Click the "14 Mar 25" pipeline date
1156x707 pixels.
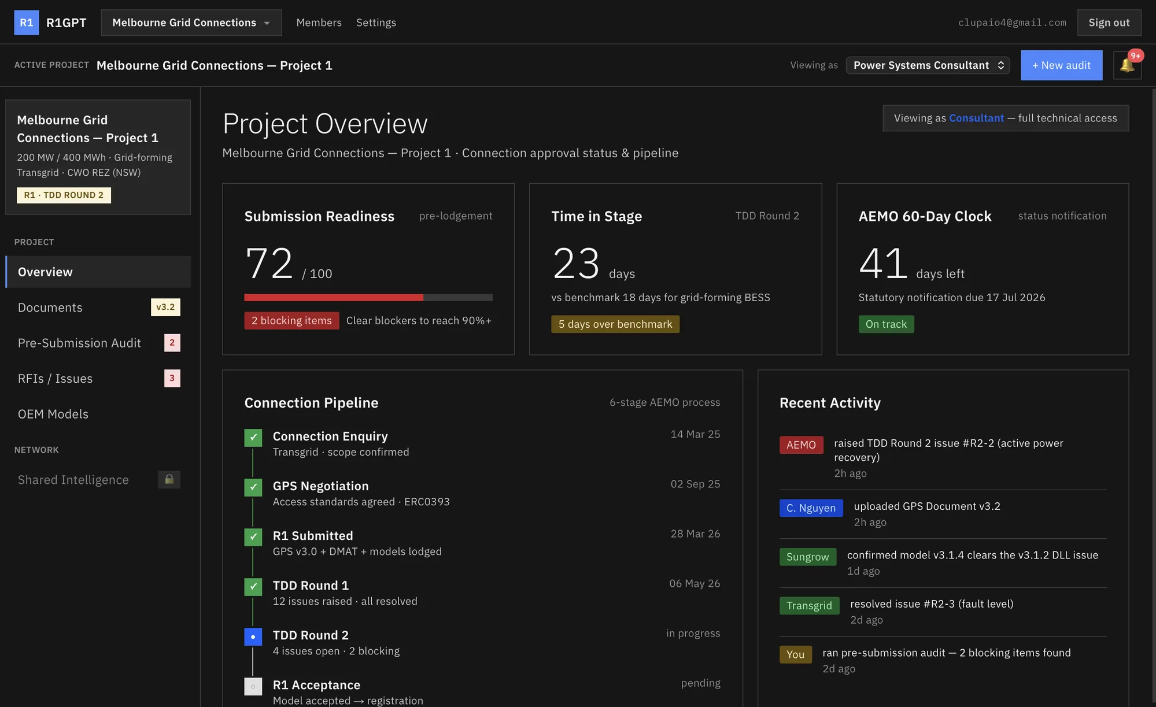pos(696,434)
